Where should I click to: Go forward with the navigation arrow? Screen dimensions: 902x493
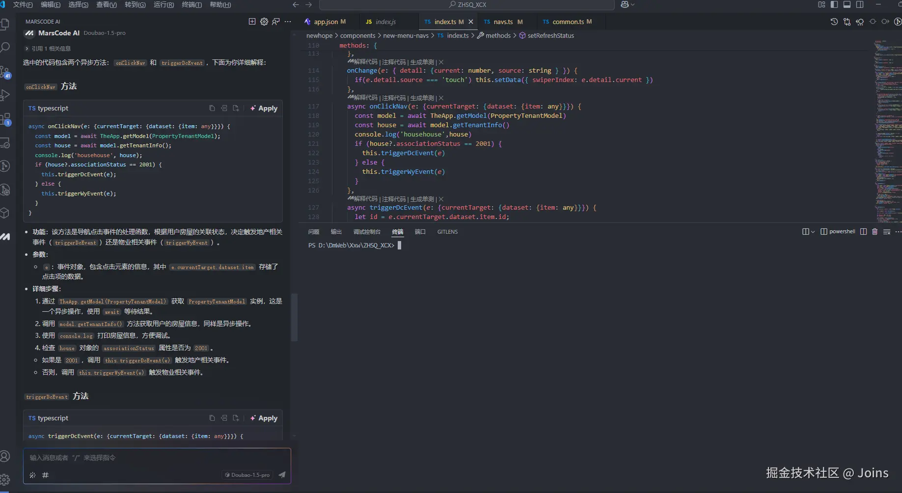coord(308,4)
